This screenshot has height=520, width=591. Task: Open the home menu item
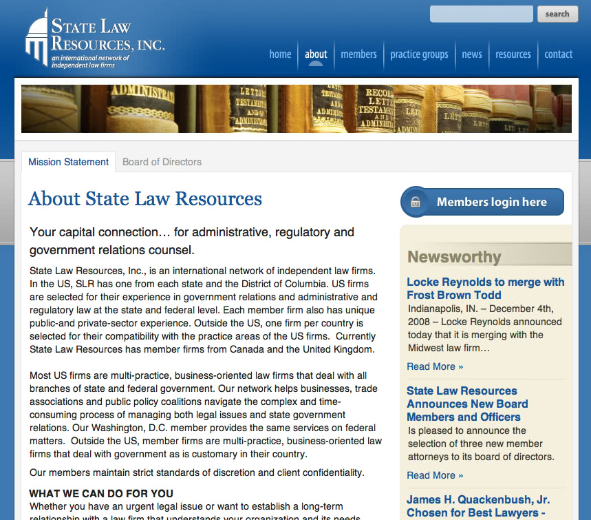tap(280, 54)
